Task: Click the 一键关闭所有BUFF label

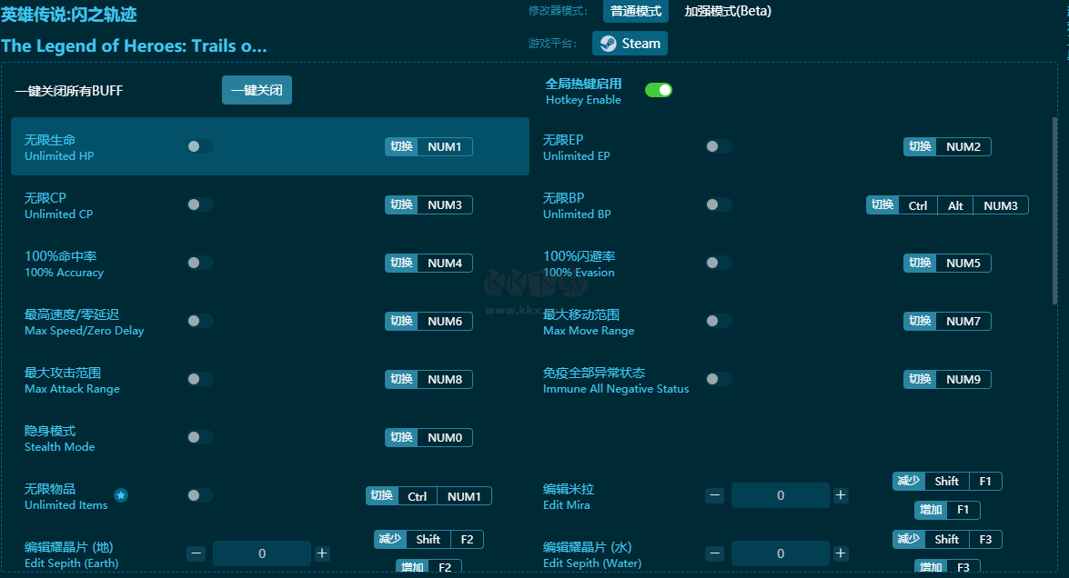Action: pyautogui.click(x=69, y=91)
